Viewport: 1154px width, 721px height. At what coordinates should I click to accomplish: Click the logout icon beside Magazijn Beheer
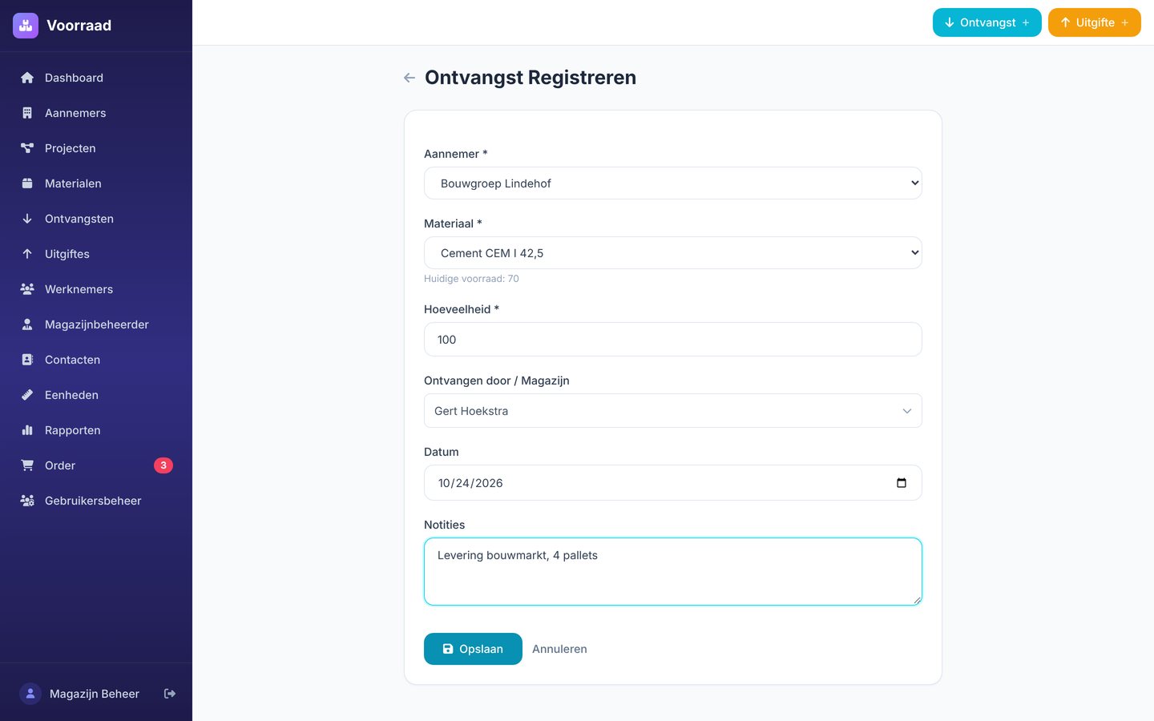[170, 694]
